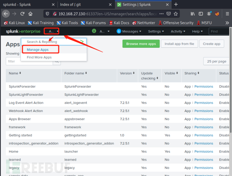The image size is (232, 176).
Task: Click the Save to Pocket icon
Action: (x=168, y=14)
